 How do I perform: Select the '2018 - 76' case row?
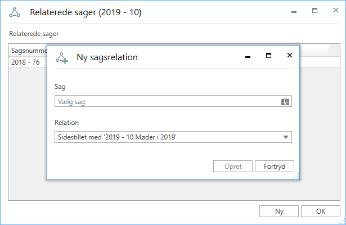pos(26,62)
